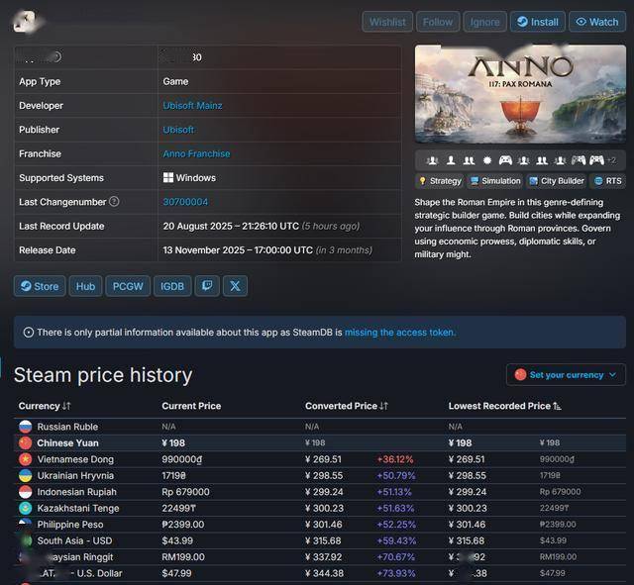This screenshot has width=634, height=585.
Task: Select the Simulation tag
Action: [x=495, y=181]
